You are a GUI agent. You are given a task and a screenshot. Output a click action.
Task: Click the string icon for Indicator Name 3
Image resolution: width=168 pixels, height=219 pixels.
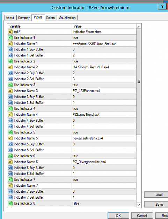click(10, 91)
